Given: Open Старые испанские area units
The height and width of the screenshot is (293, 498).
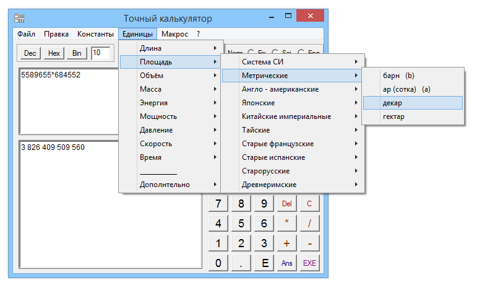Looking at the screenshot, I should (292, 157).
